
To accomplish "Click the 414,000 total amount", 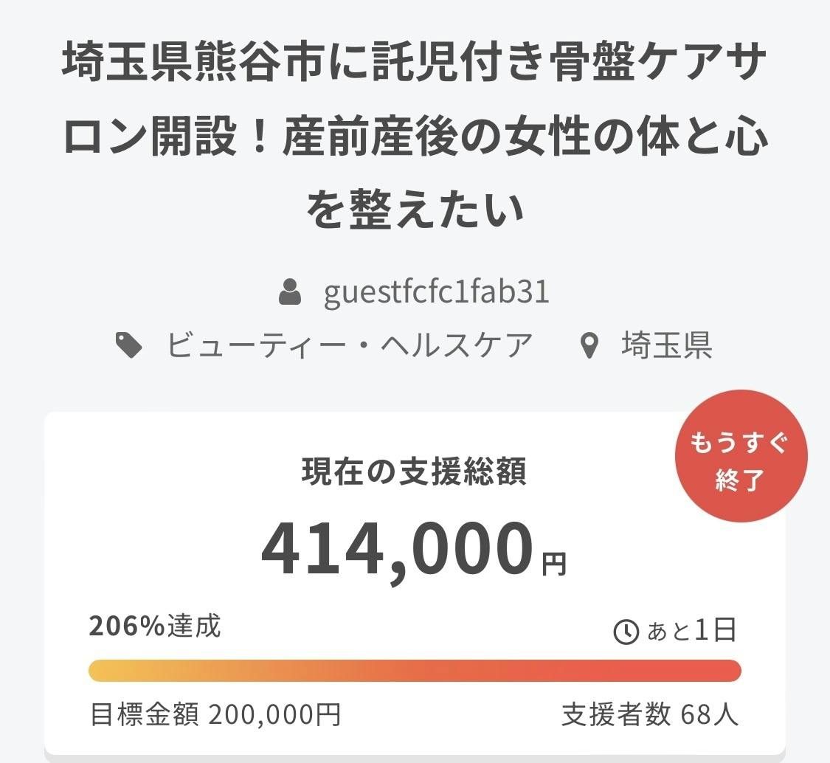I will (x=397, y=550).
